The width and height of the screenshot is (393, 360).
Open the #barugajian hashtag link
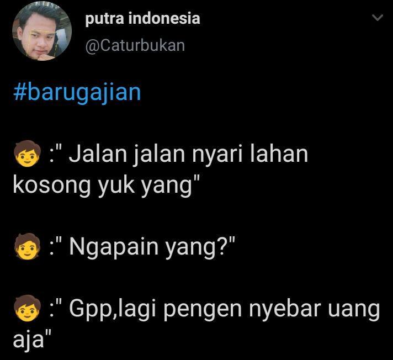click(x=77, y=93)
